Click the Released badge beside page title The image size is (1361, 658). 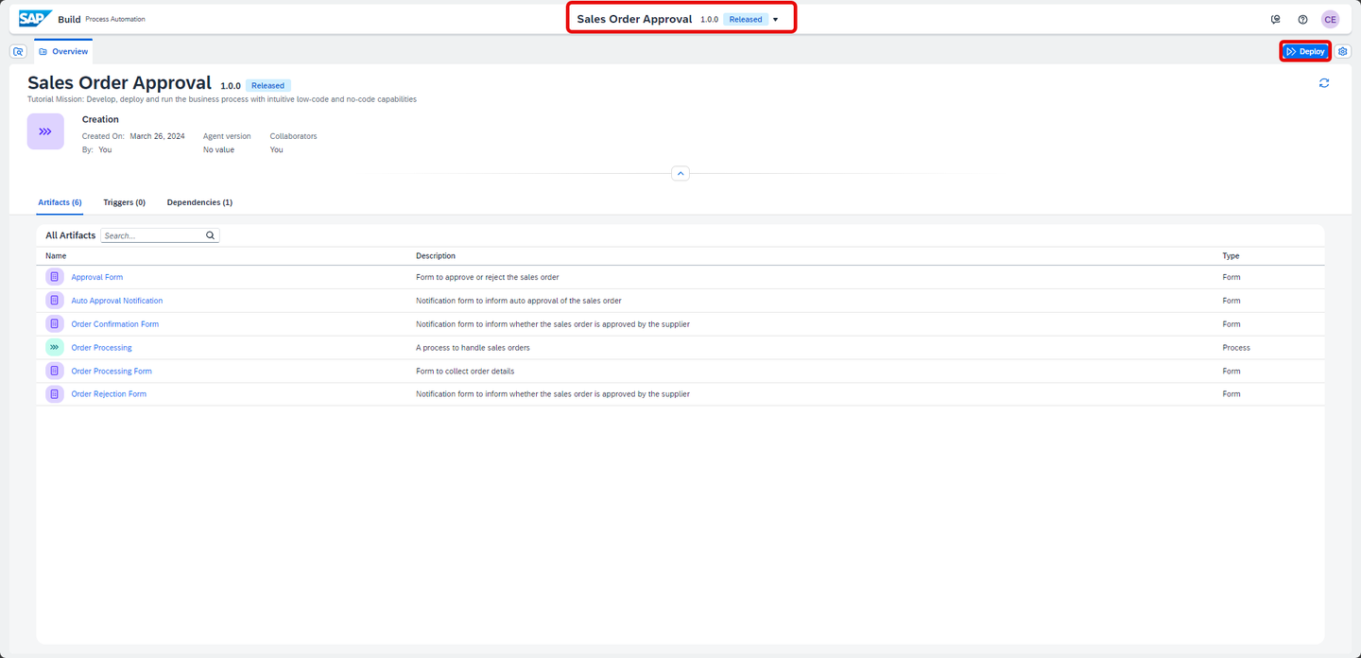tap(268, 85)
